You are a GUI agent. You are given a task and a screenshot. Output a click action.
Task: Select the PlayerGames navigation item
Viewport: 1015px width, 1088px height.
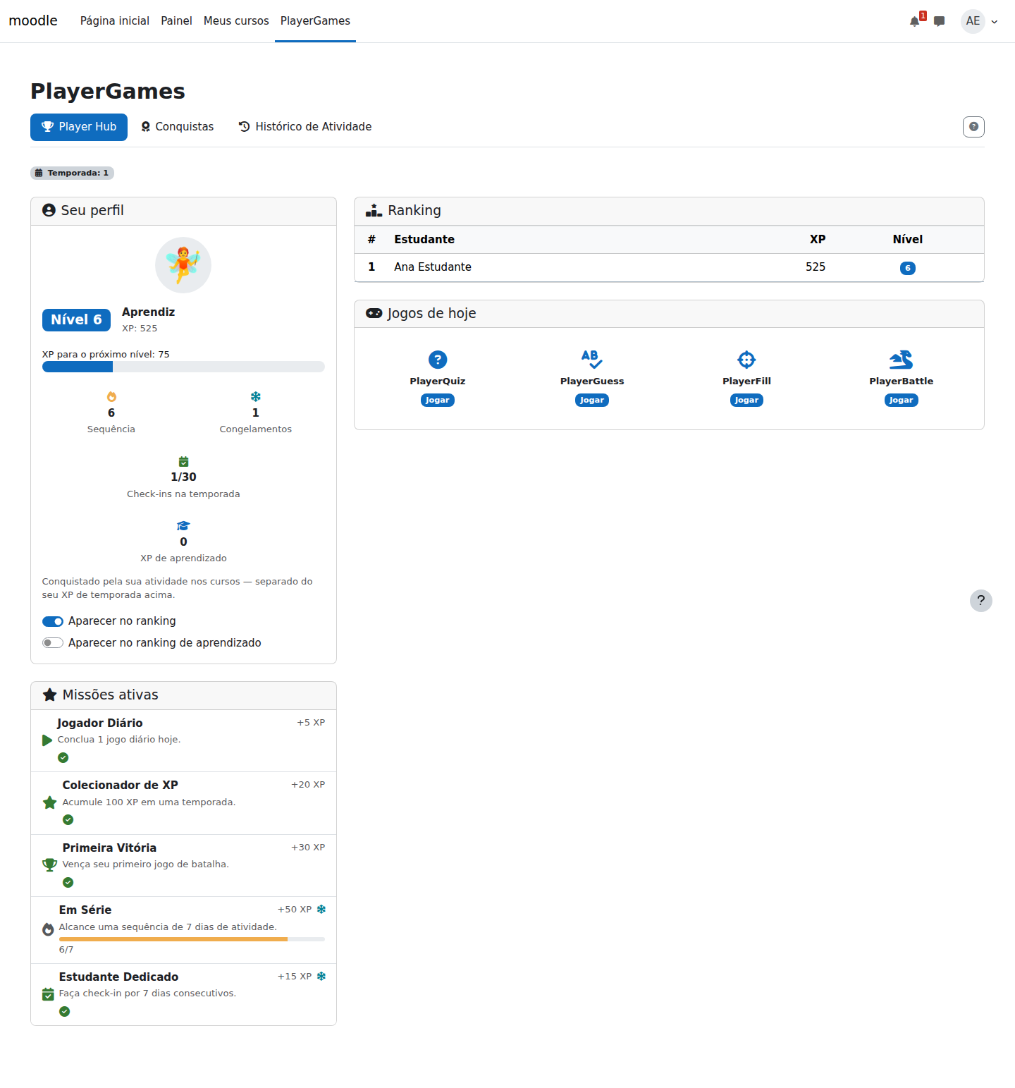tap(315, 21)
